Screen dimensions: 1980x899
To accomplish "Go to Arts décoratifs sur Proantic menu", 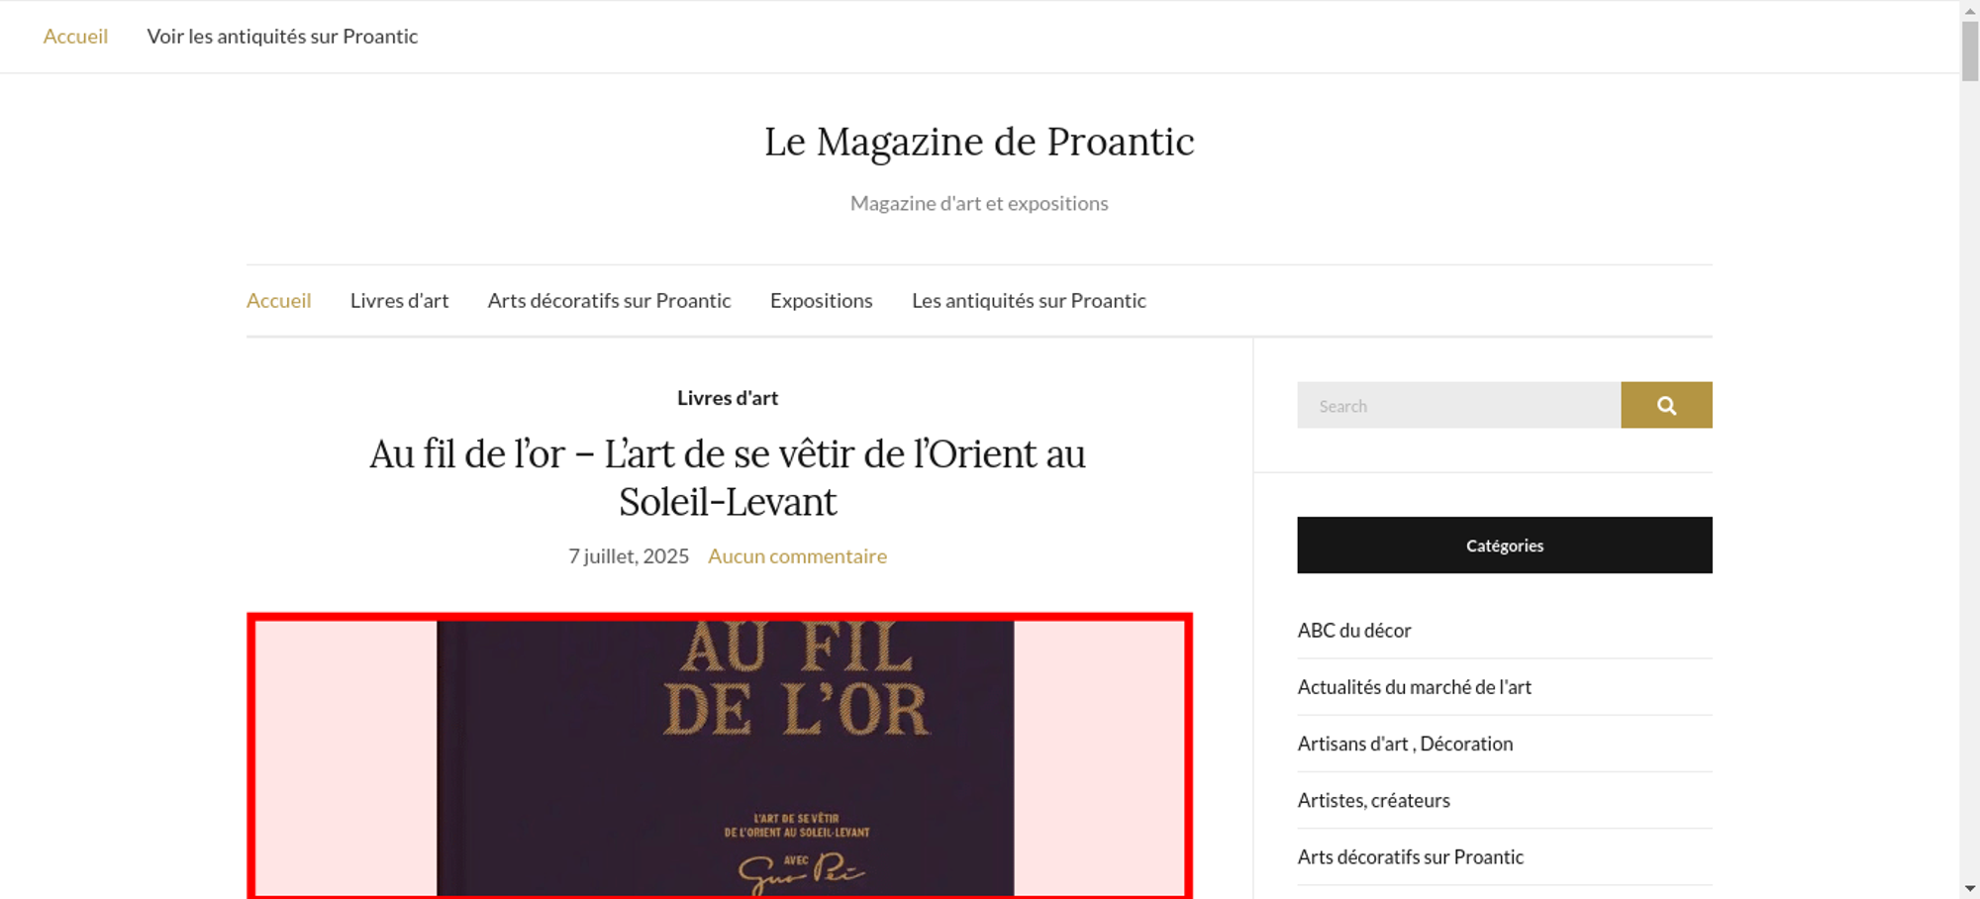I will (x=609, y=300).
